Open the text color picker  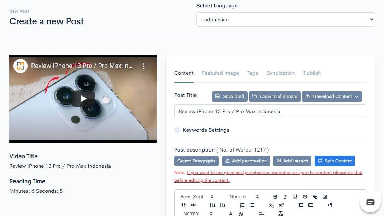230,214
